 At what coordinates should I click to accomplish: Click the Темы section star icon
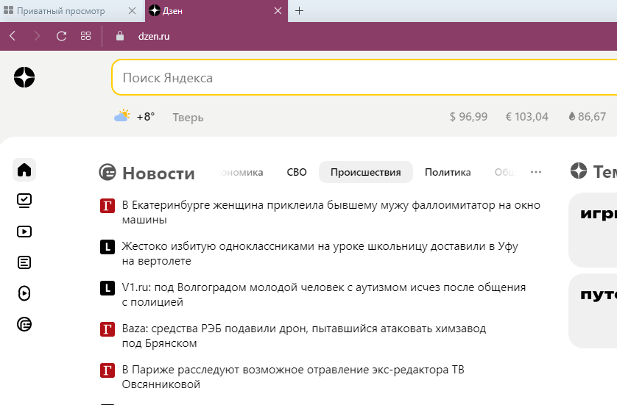point(579,171)
